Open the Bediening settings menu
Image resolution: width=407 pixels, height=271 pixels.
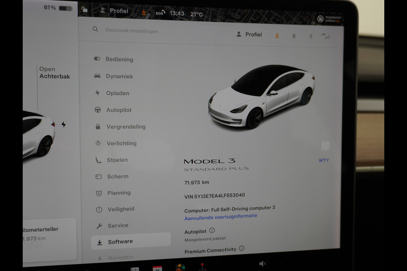[119, 59]
